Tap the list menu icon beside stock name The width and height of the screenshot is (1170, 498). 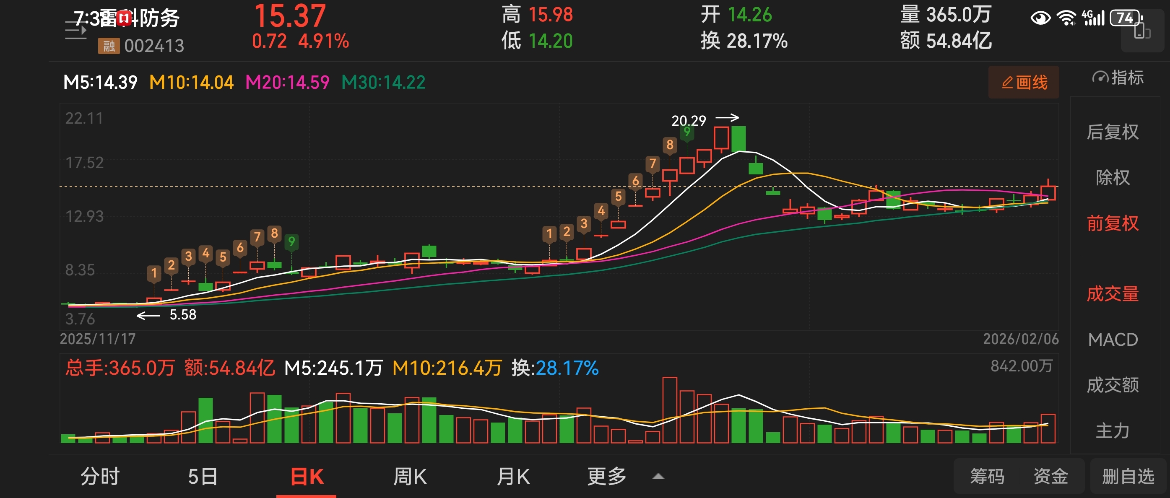point(75,31)
